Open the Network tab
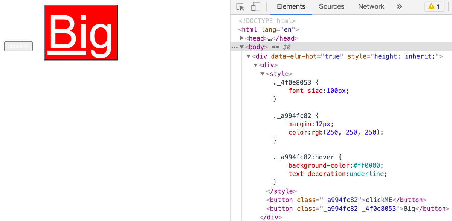 click(x=371, y=7)
